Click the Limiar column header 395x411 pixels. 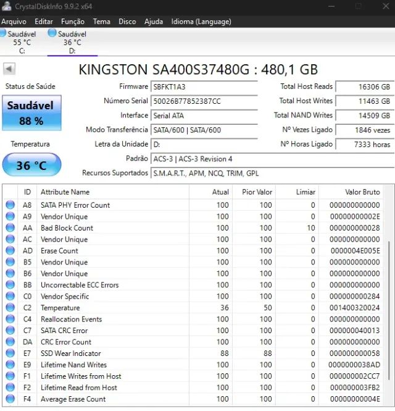pyautogui.click(x=297, y=192)
